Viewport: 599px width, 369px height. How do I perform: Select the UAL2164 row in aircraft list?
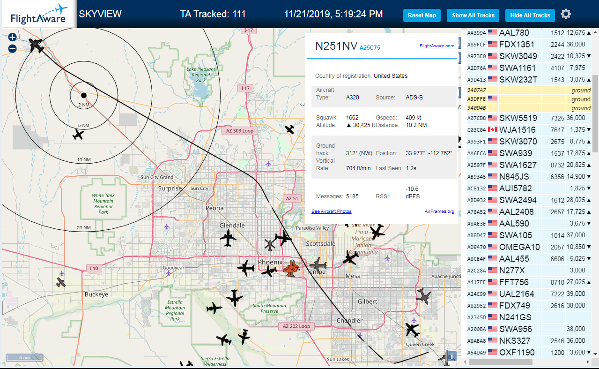pyautogui.click(x=529, y=294)
